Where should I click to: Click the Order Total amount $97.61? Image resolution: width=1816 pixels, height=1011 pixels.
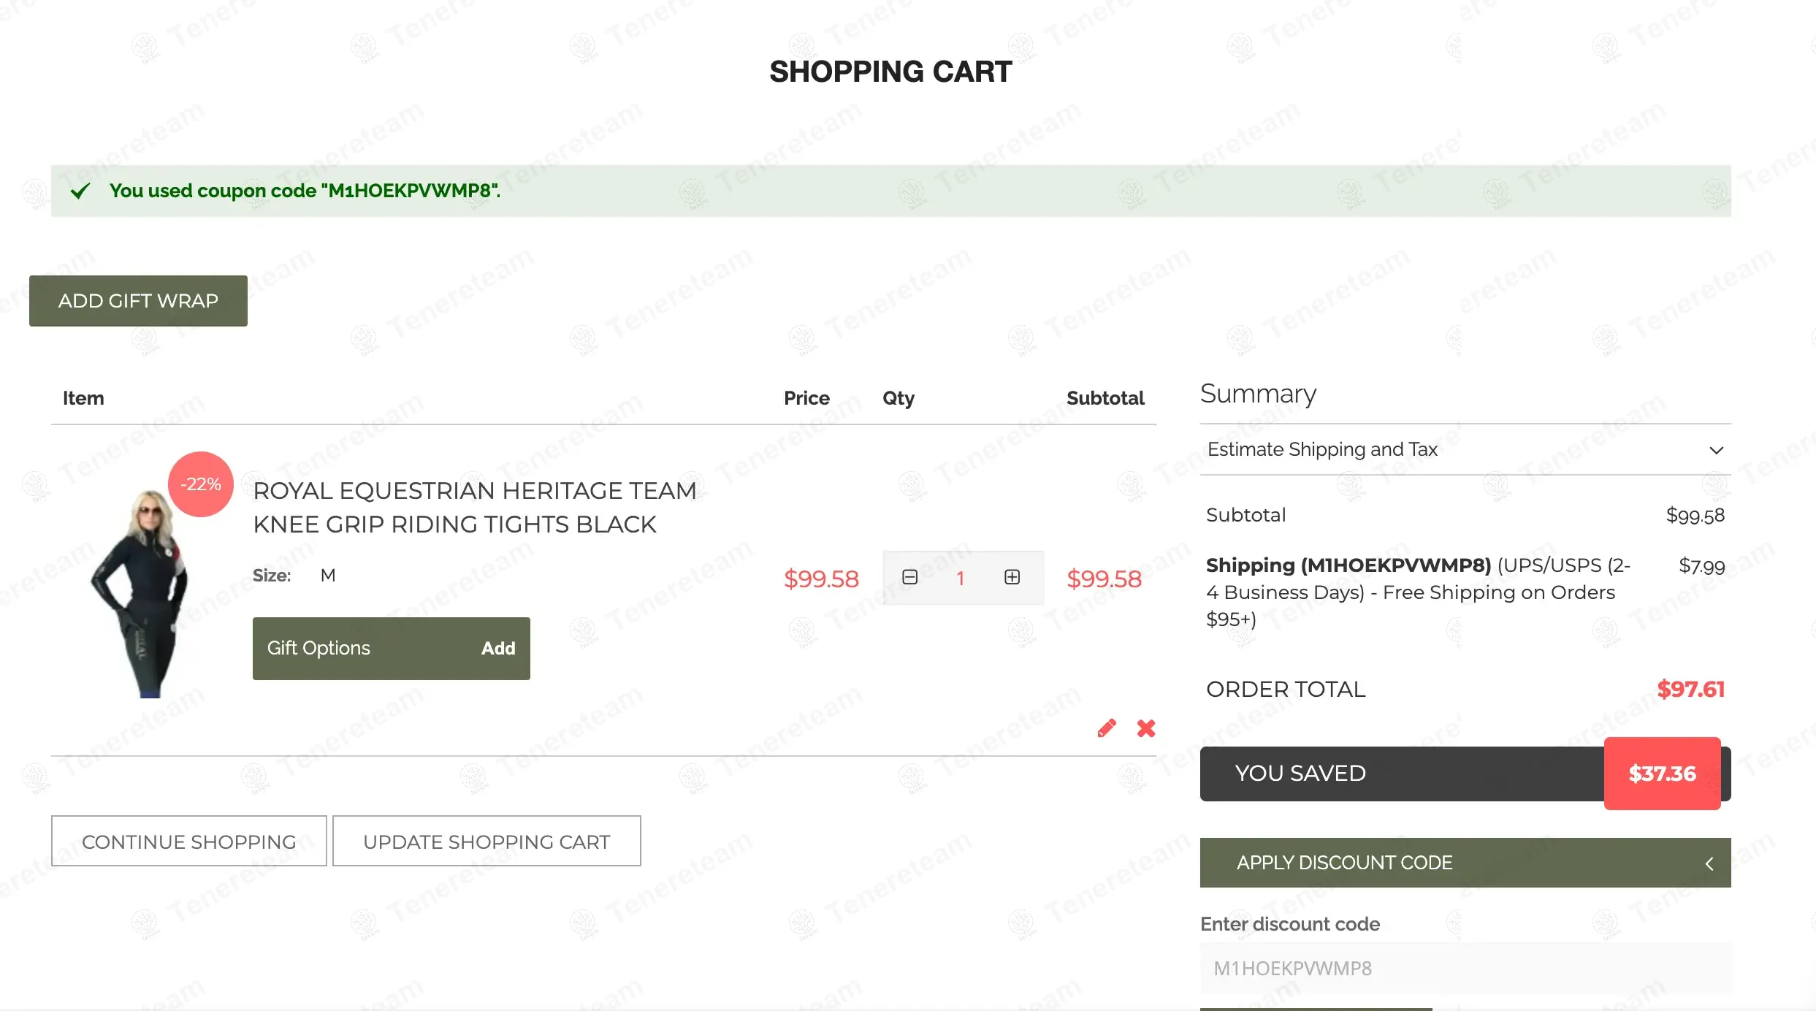pyautogui.click(x=1690, y=689)
